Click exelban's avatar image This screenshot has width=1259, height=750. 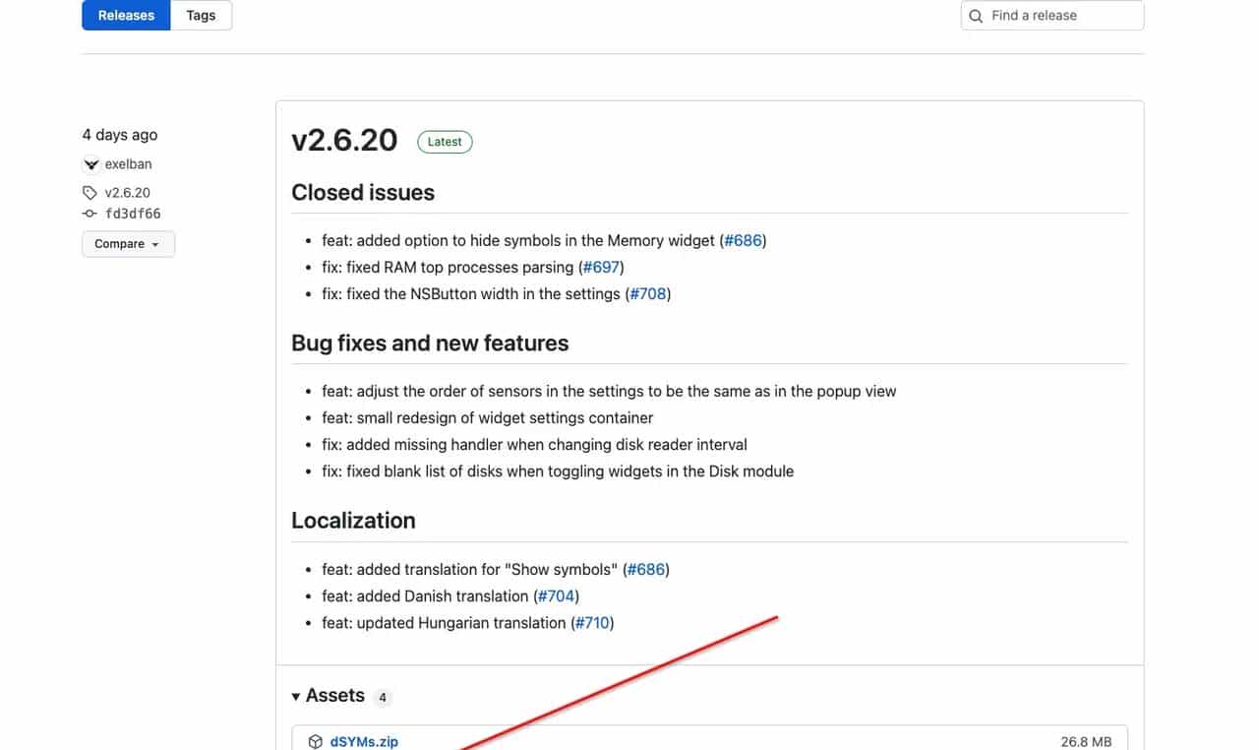click(x=90, y=163)
